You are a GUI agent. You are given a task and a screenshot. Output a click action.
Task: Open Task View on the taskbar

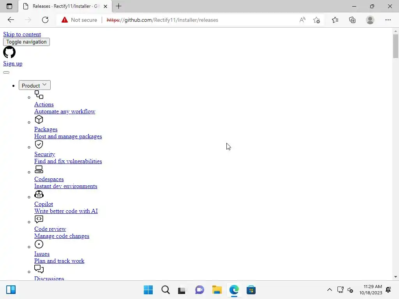(x=182, y=290)
